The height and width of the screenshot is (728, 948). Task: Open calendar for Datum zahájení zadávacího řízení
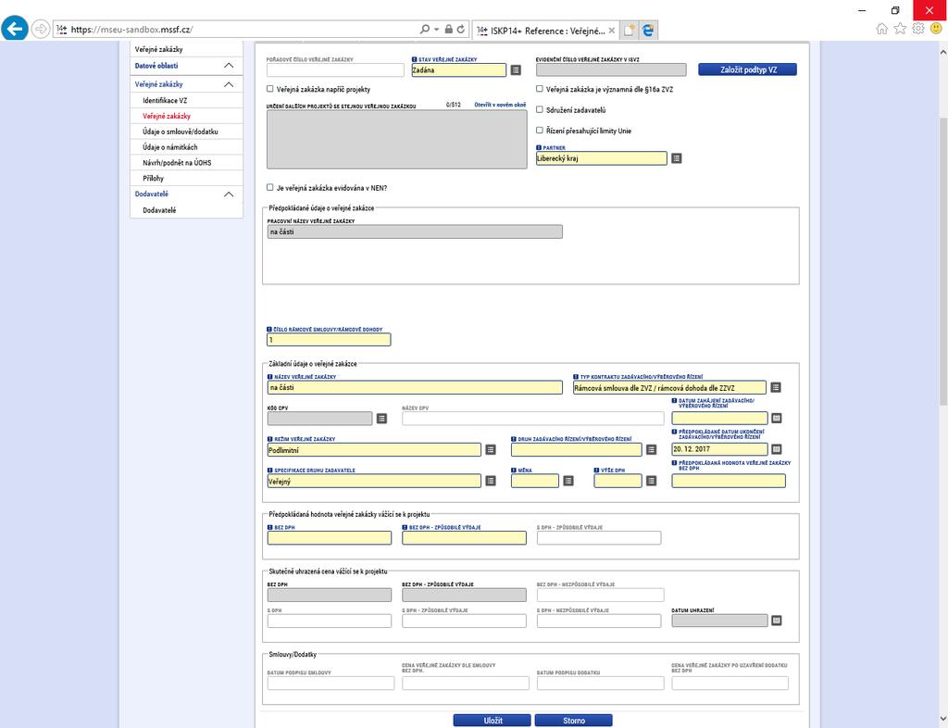tap(777, 419)
